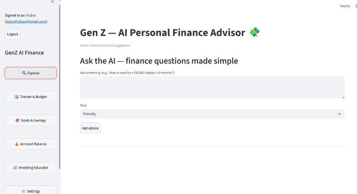Collapse the sidebar with double-chevron icon
Image resolution: width=357 pixels, height=194 pixels.
[53, 2]
